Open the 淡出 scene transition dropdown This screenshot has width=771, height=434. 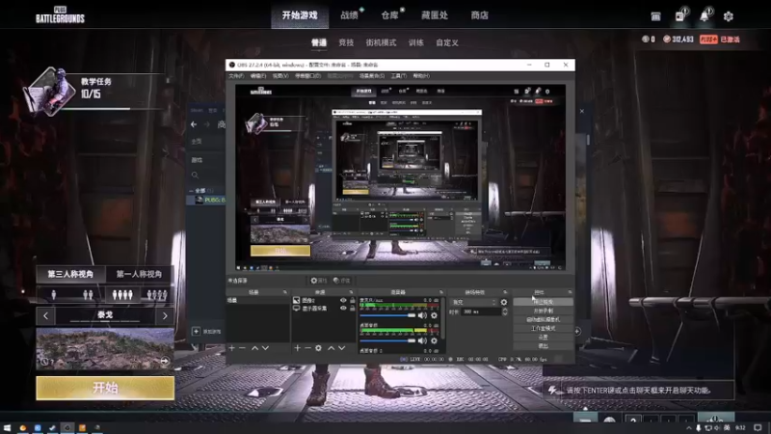click(474, 302)
